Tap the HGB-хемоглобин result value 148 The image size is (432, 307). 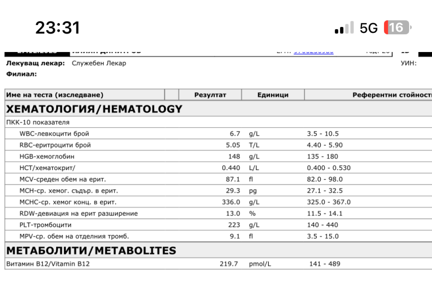pos(234,156)
